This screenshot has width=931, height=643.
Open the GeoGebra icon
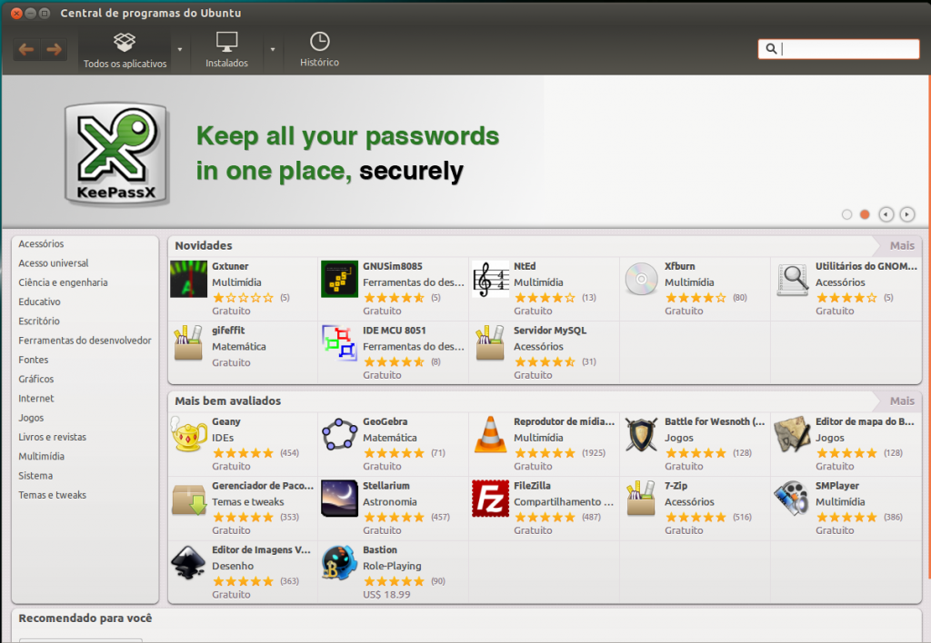(340, 434)
